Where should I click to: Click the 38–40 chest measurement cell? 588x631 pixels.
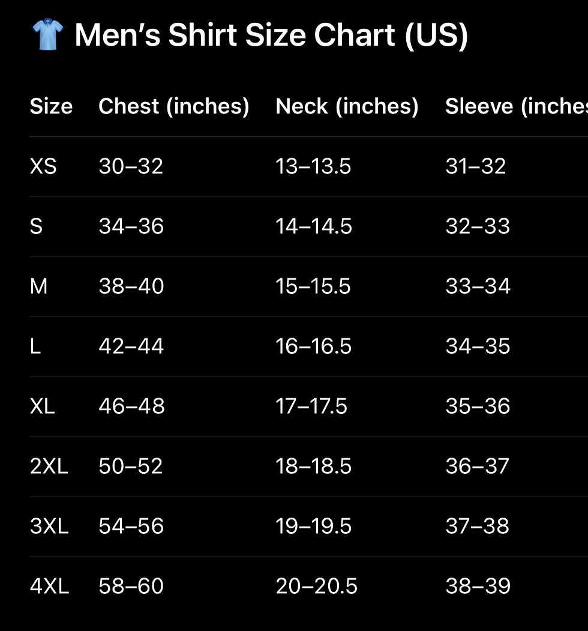pyautogui.click(x=131, y=286)
